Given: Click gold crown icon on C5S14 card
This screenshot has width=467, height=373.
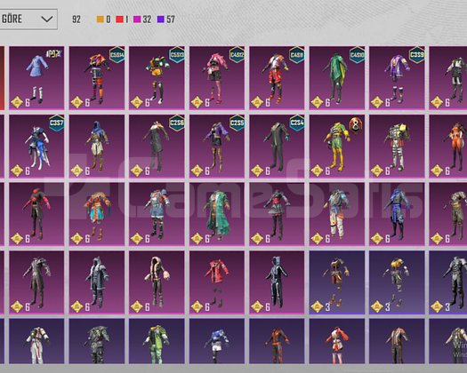Looking at the screenshot, I should pos(76,102).
